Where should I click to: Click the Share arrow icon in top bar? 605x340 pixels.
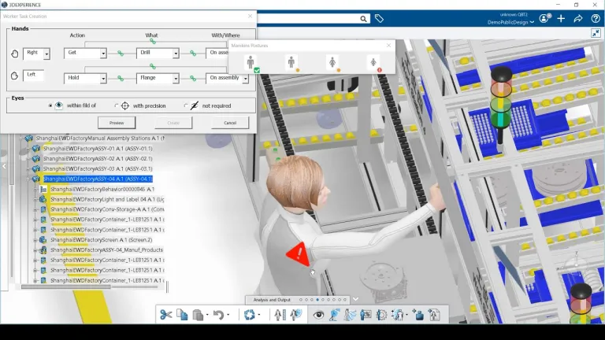[x=578, y=18]
